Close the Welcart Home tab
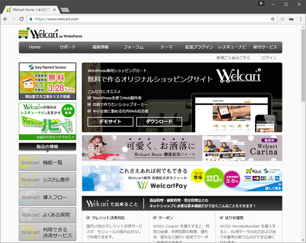 [x=54, y=10]
